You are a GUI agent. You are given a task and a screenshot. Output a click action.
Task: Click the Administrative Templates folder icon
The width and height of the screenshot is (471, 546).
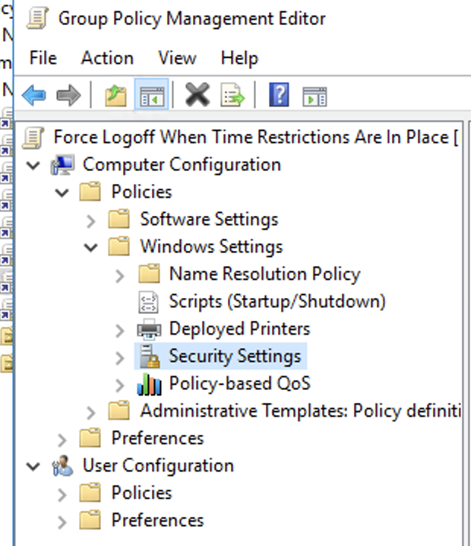click(x=119, y=411)
